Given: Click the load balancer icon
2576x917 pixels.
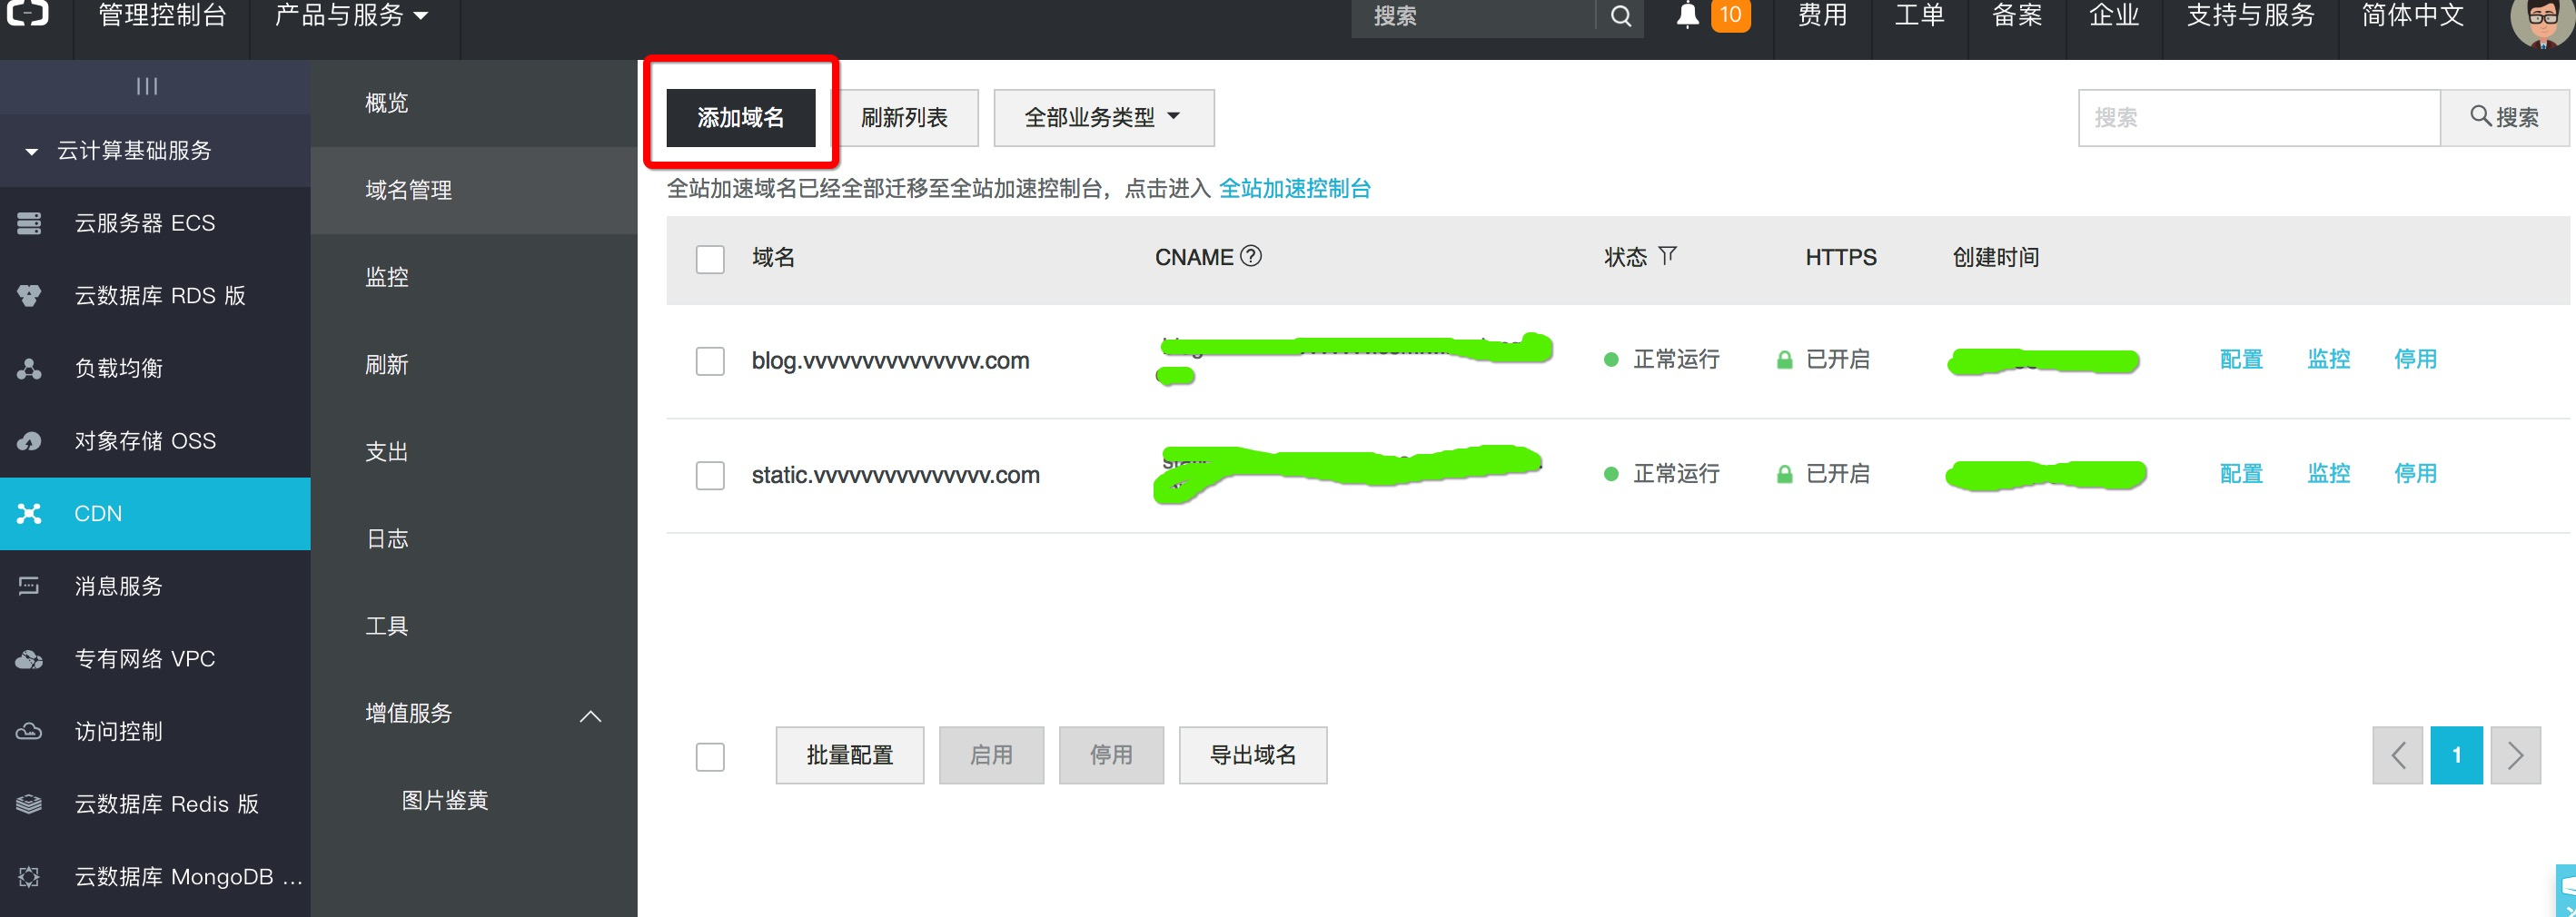Looking at the screenshot, I should [29, 368].
